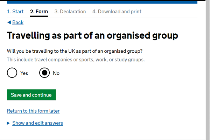This screenshot has height=140, width=210.
Task: Click the question text about travelling to the UK
Action: point(75,51)
